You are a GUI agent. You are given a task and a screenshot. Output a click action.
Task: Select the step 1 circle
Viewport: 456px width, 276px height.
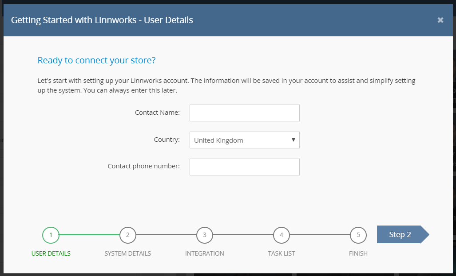(x=51, y=235)
